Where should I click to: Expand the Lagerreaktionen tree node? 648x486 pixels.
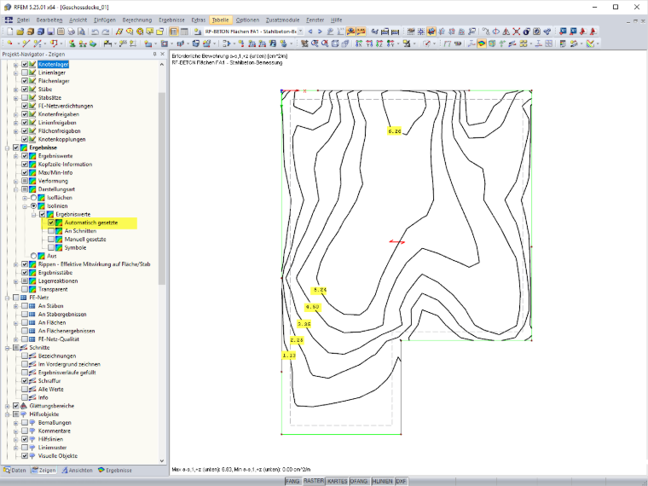tap(15, 281)
